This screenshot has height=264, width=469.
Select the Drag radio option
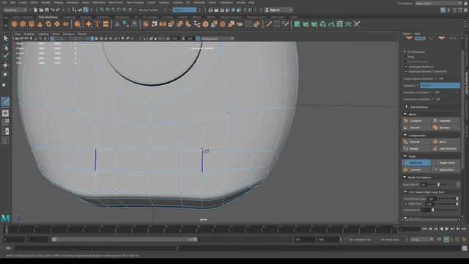click(405, 56)
